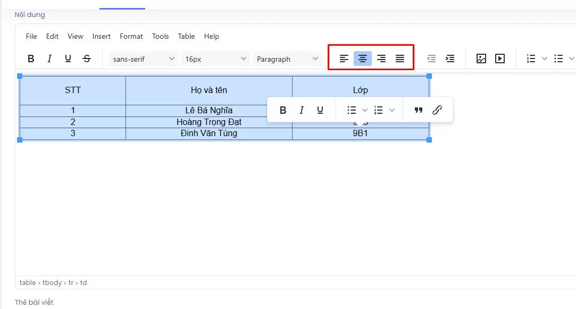Align text to the right
This screenshot has width=576, height=309.
(x=381, y=59)
